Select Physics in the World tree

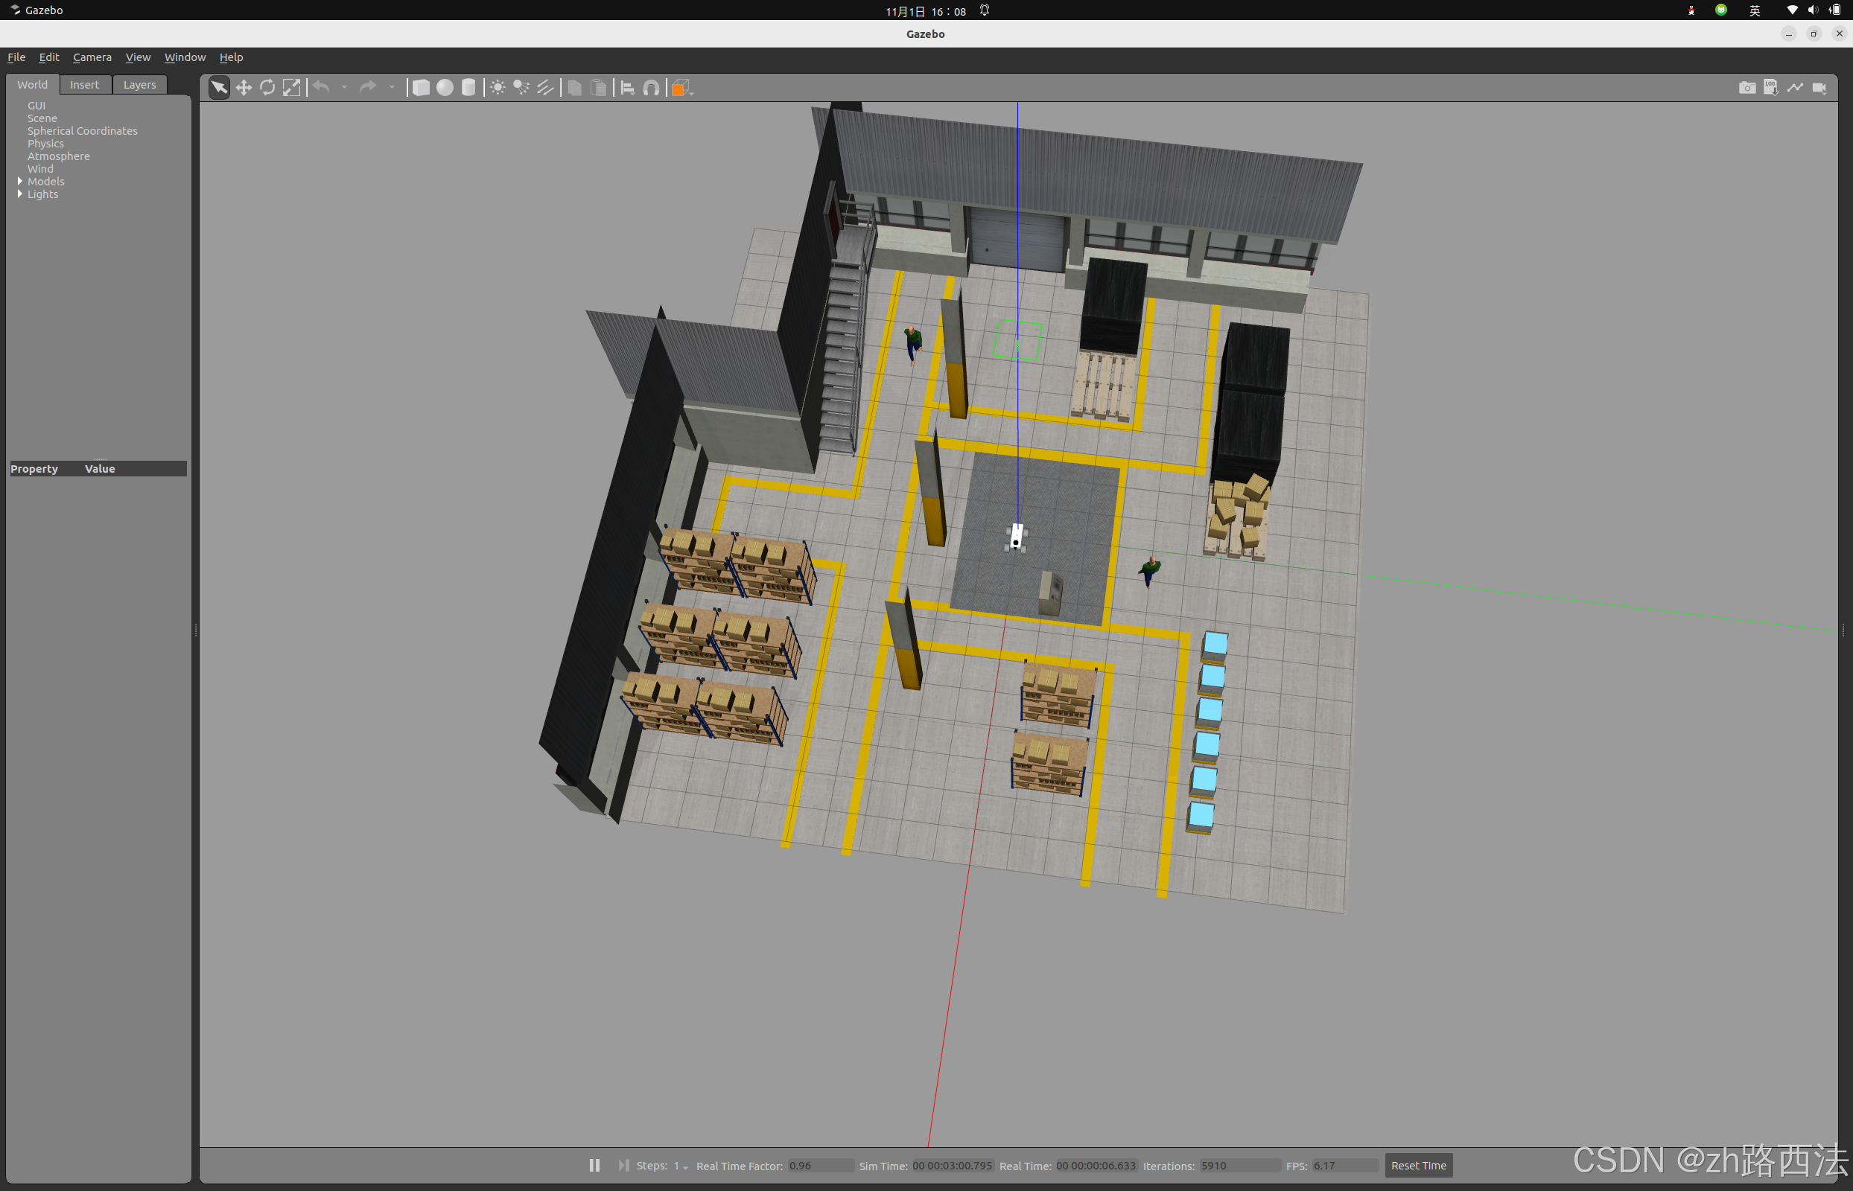pyautogui.click(x=45, y=144)
